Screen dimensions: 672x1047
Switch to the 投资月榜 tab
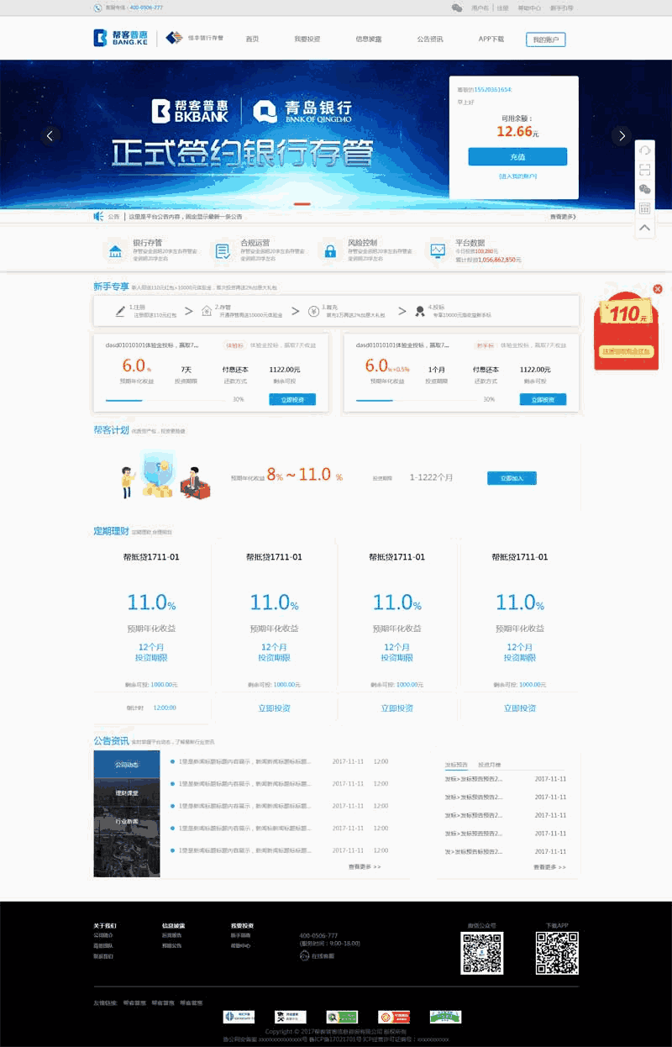click(489, 765)
